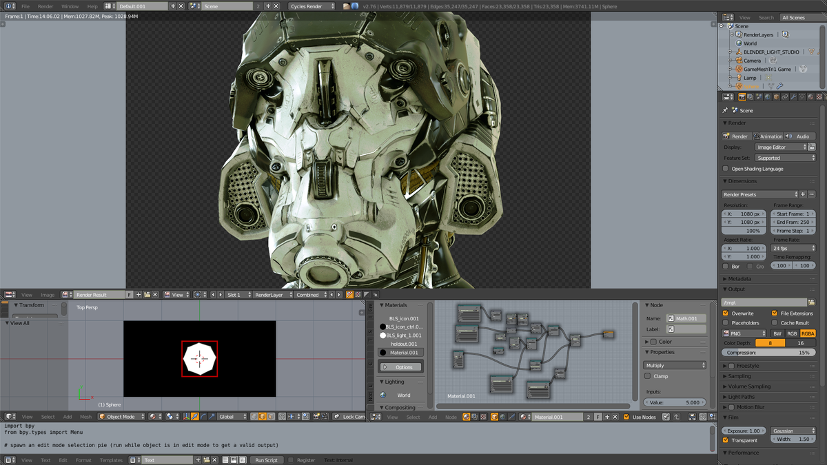Click the World properties tab icon

pos(767,97)
